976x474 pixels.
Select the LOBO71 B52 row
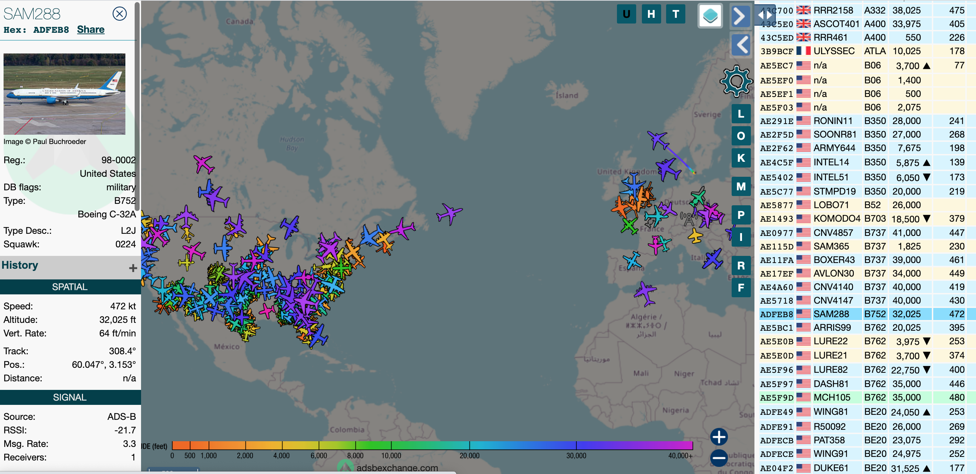click(867, 205)
